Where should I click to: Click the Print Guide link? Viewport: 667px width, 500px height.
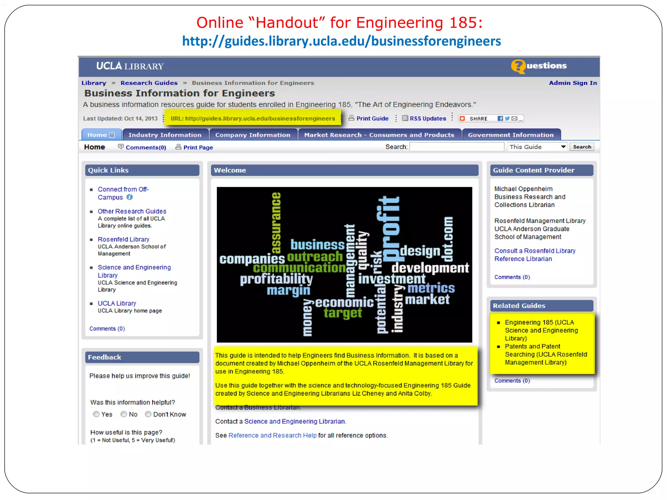coord(372,118)
